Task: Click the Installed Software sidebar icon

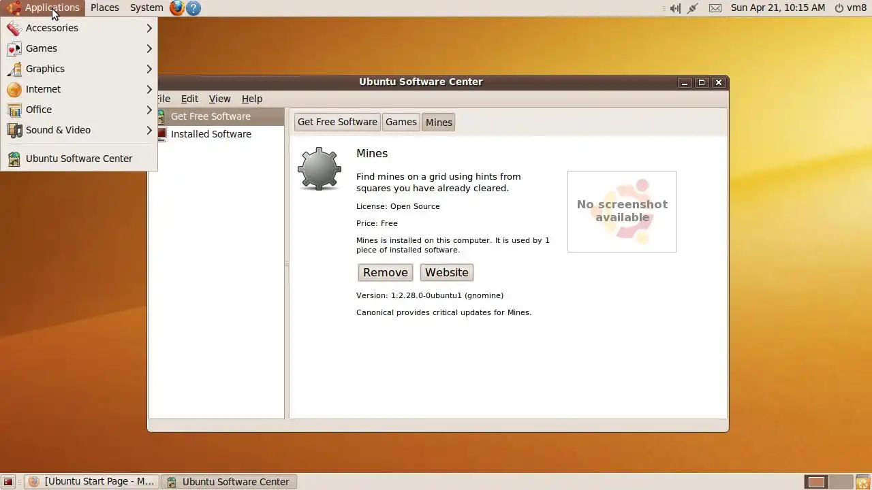Action: [162, 134]
